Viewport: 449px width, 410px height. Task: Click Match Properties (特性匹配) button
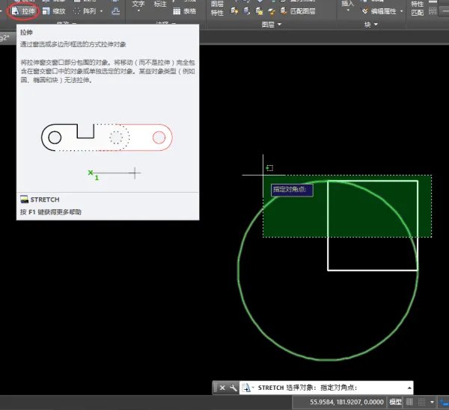coord(417,8)
